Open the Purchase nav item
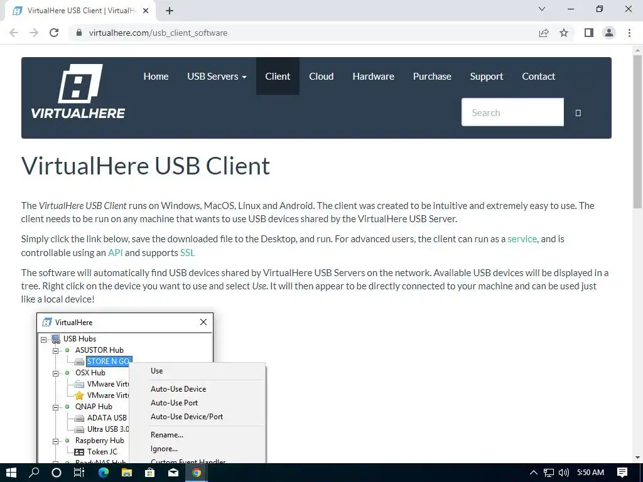 (x=432, y=76)
